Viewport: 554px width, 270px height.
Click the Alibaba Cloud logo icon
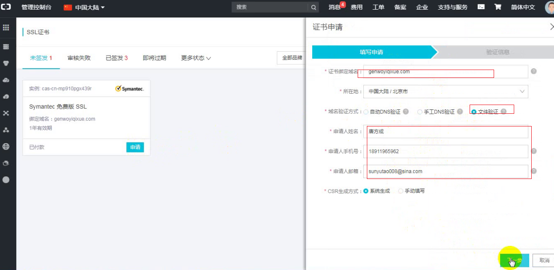point(6,7)
